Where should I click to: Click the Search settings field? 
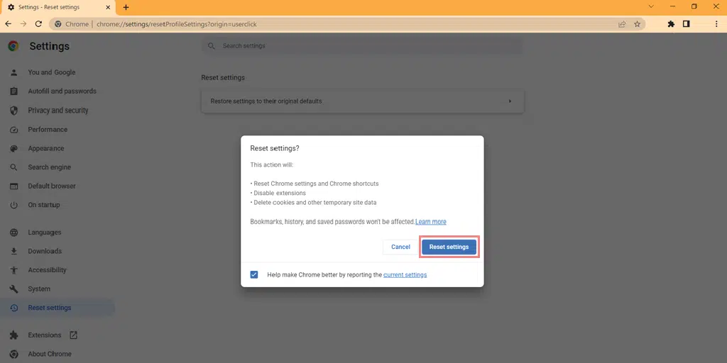coord(362,46)
